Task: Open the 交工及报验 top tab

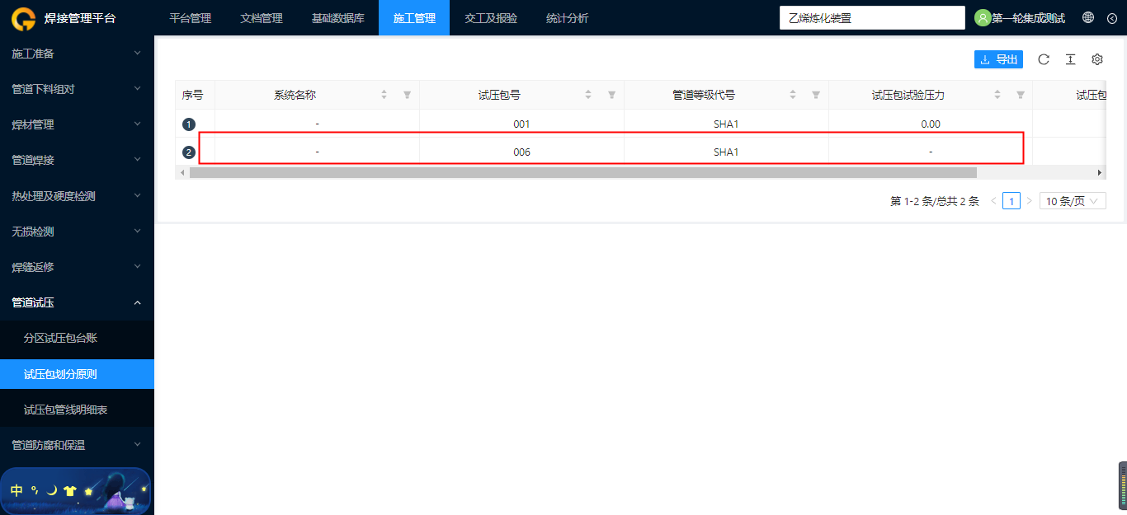Action: (491, 18)
